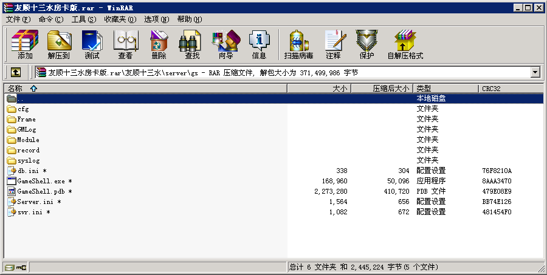
Task: Click the 添加 (Add) toolbar icon
Action: click(x=25, y=45)
